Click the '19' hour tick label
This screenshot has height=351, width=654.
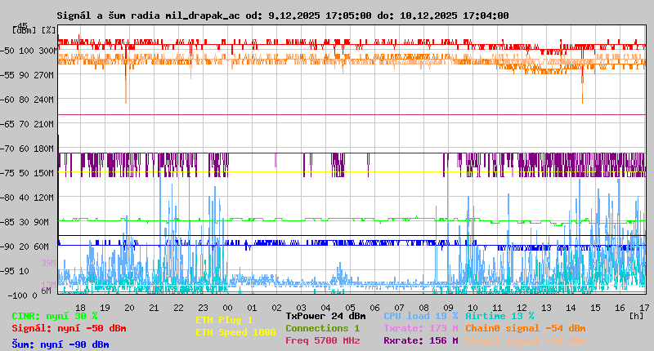point(105,308)
